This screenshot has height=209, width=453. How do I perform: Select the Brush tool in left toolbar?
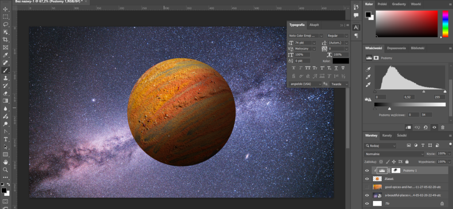tap(5, 70)
